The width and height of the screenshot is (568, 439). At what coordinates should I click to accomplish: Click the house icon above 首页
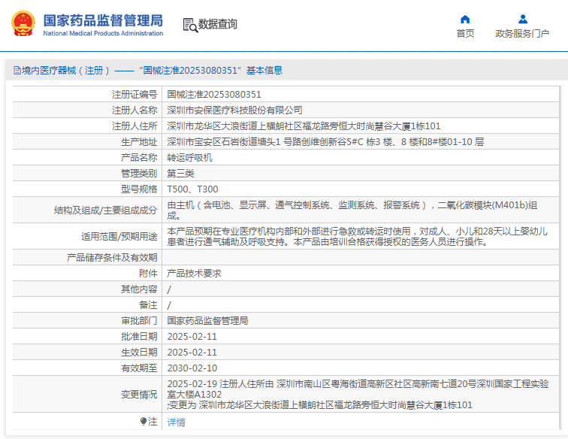465,19
